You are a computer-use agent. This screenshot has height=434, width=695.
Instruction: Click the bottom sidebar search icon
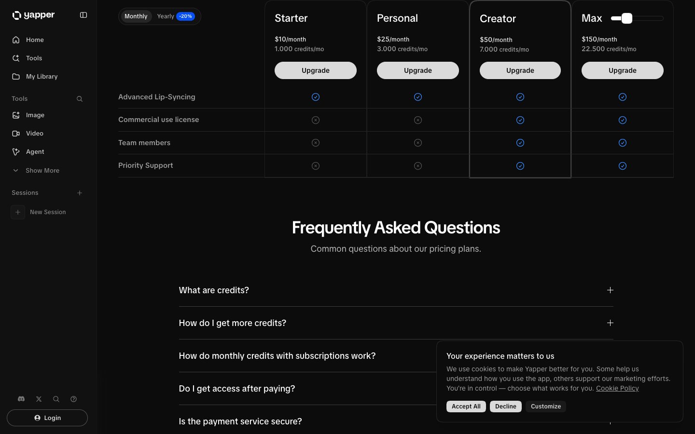56,399
